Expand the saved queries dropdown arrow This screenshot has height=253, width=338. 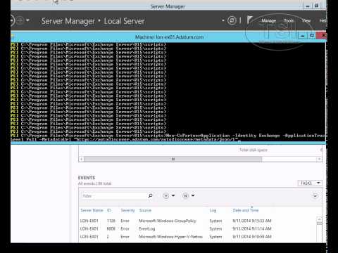coord(193,195)
